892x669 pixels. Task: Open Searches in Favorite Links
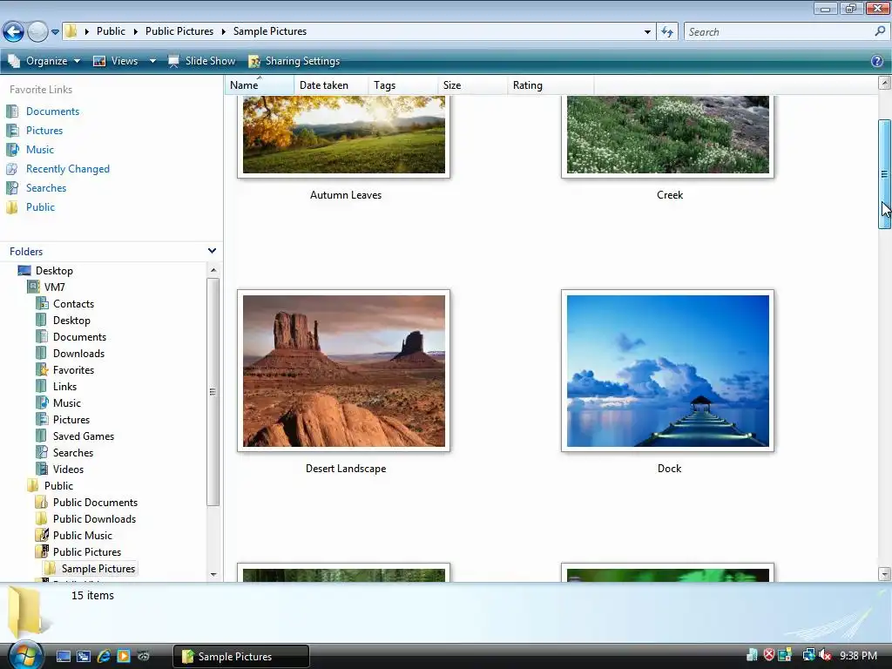pos(46,188)
